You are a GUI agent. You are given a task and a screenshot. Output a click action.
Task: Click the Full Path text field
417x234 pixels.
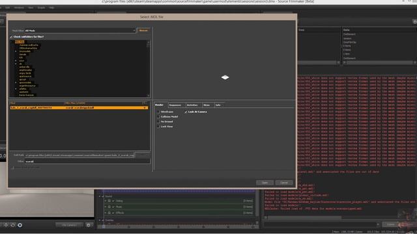(x=79, y=155)
